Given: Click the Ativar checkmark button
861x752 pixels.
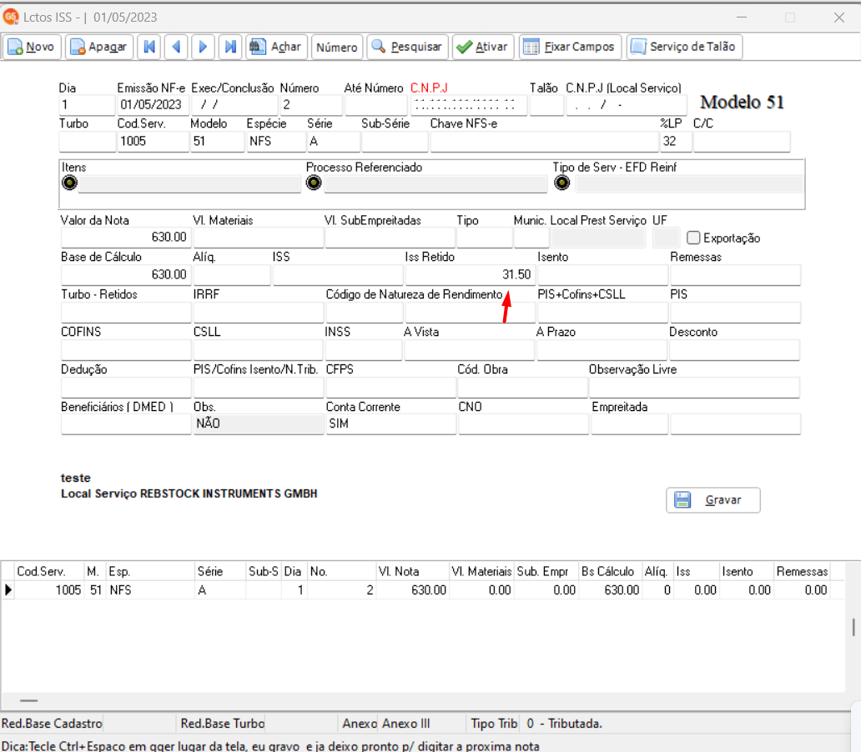Looking at the screenshot, I should point(483,47).
